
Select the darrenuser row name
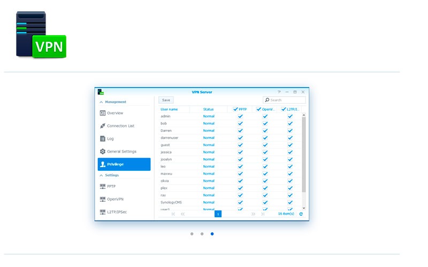tap(169, 138)
